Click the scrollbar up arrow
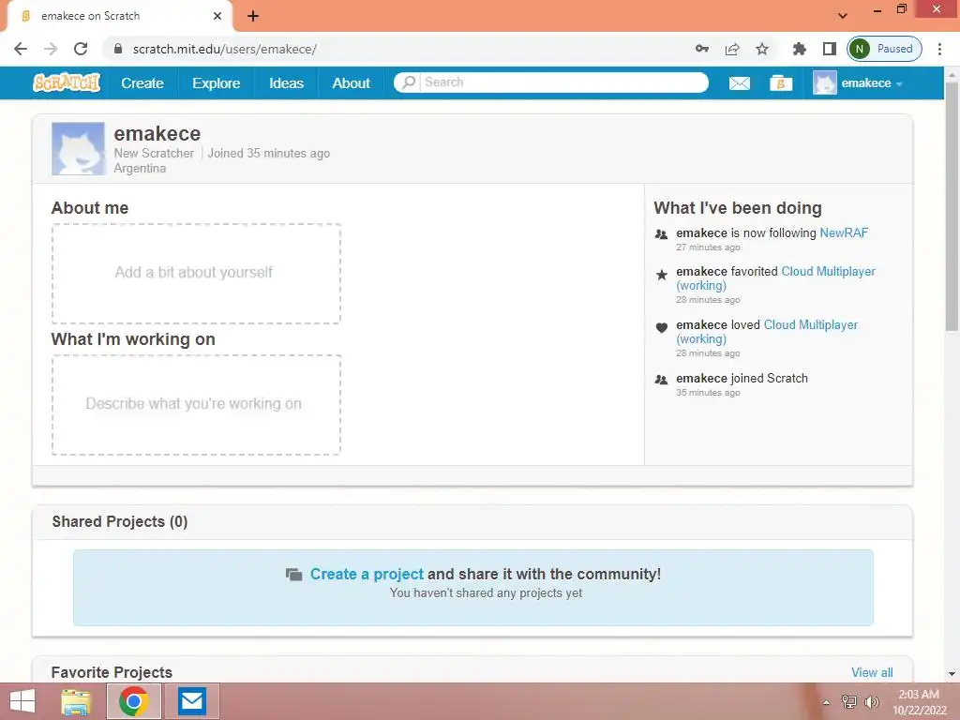The width and height of the screenshot is (960, 720). [952, 74]
